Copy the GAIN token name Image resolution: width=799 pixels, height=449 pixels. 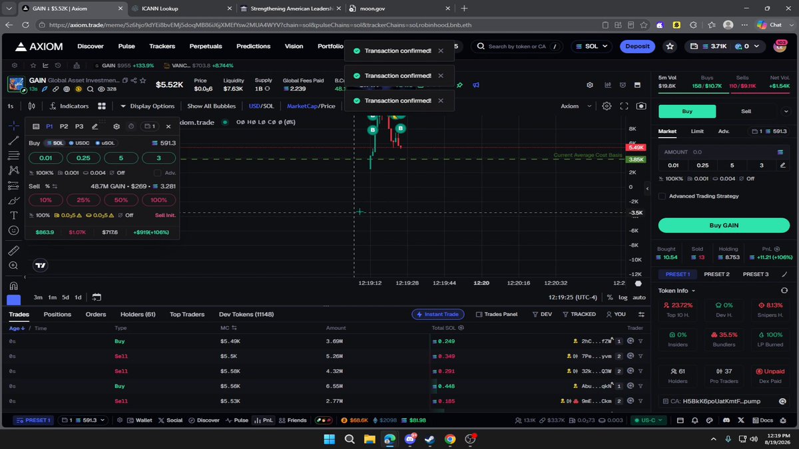pos(125,80)
